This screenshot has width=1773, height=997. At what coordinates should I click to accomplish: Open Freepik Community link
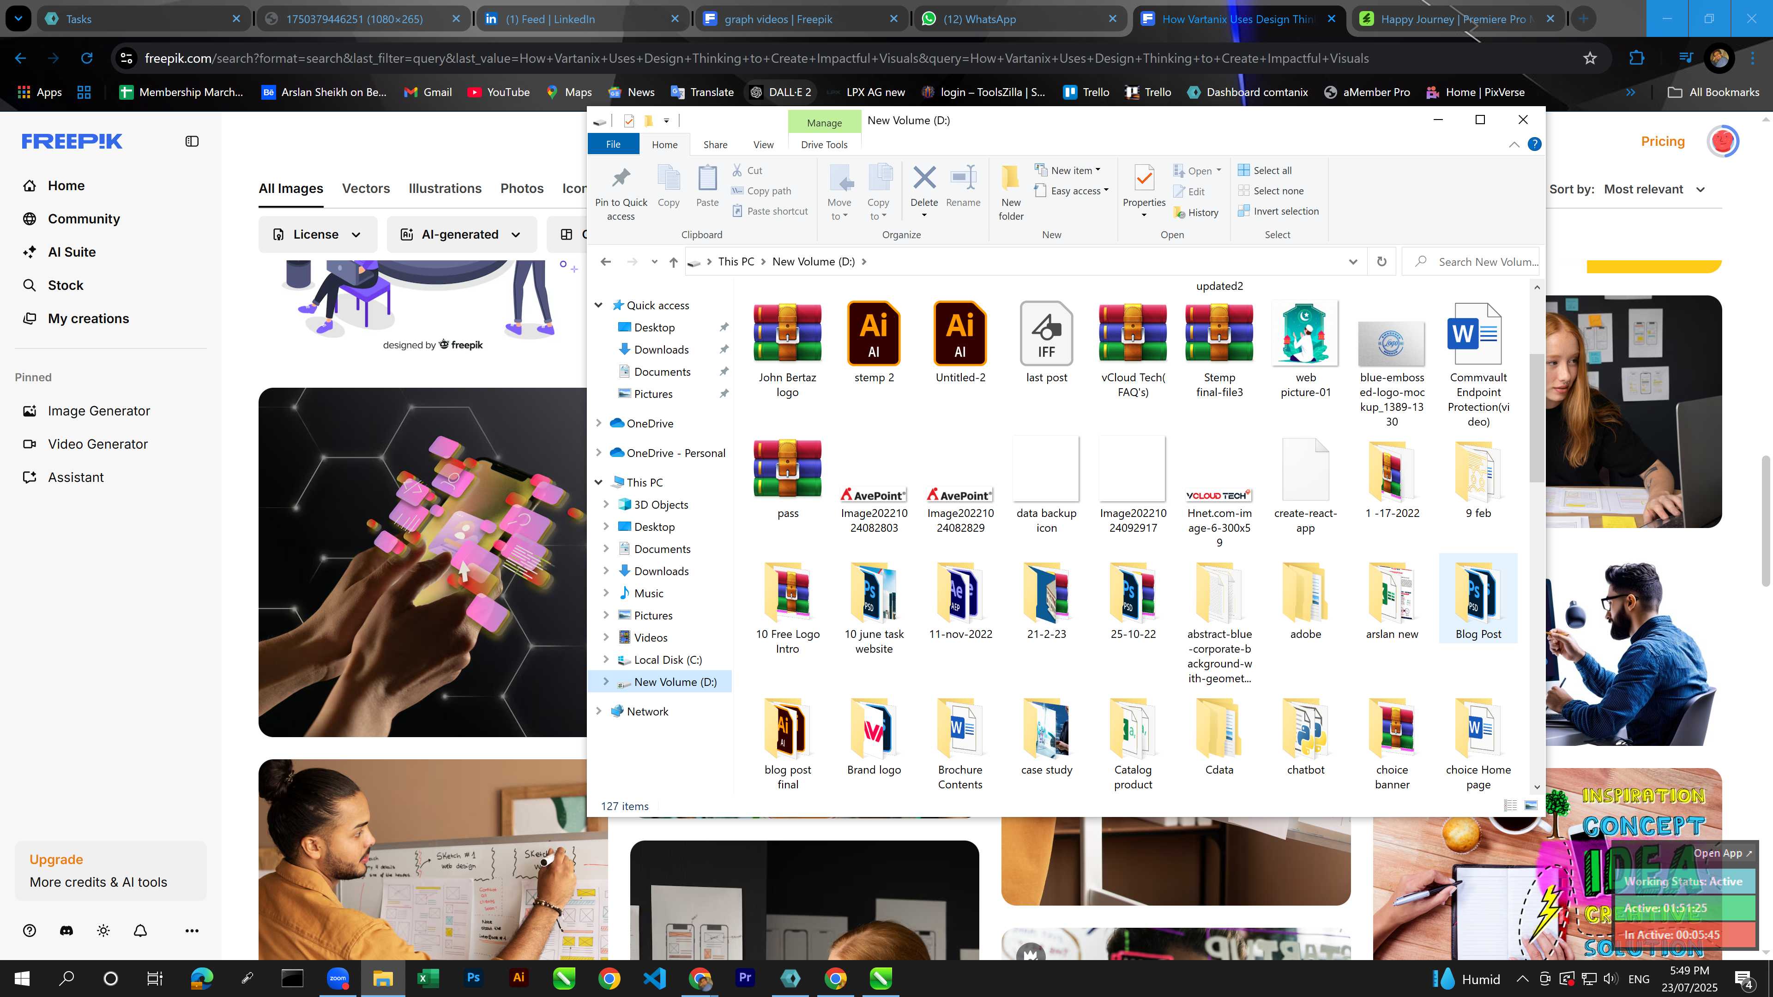click(x=83, y=219)
